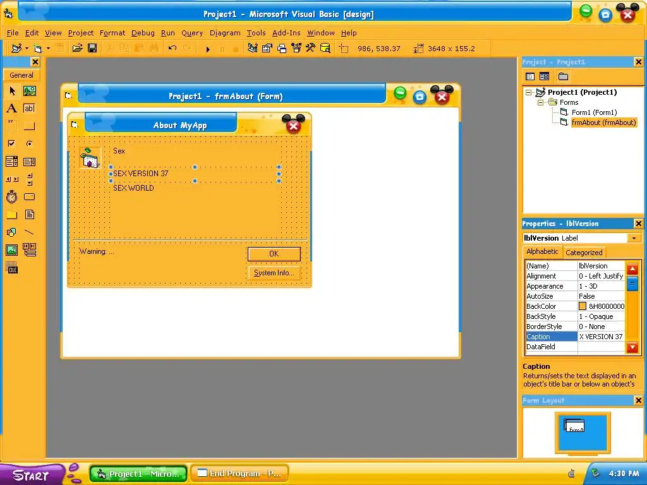The image size is (647, 485).
Task: Click the View Object icon in Project panel
Action: tap(544, 76)
